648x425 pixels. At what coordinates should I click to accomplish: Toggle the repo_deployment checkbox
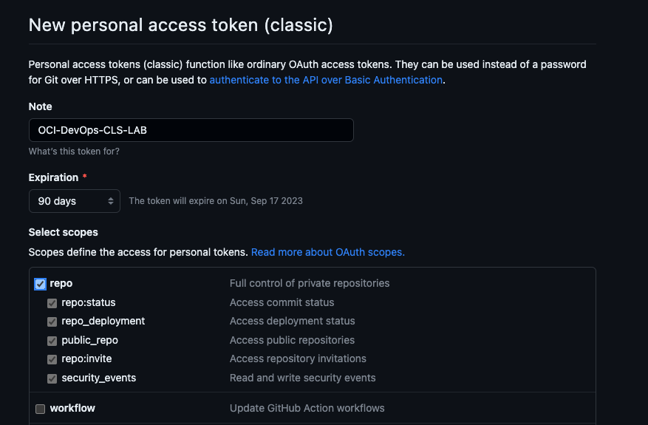pyautogui.click(x=52, y=322)
